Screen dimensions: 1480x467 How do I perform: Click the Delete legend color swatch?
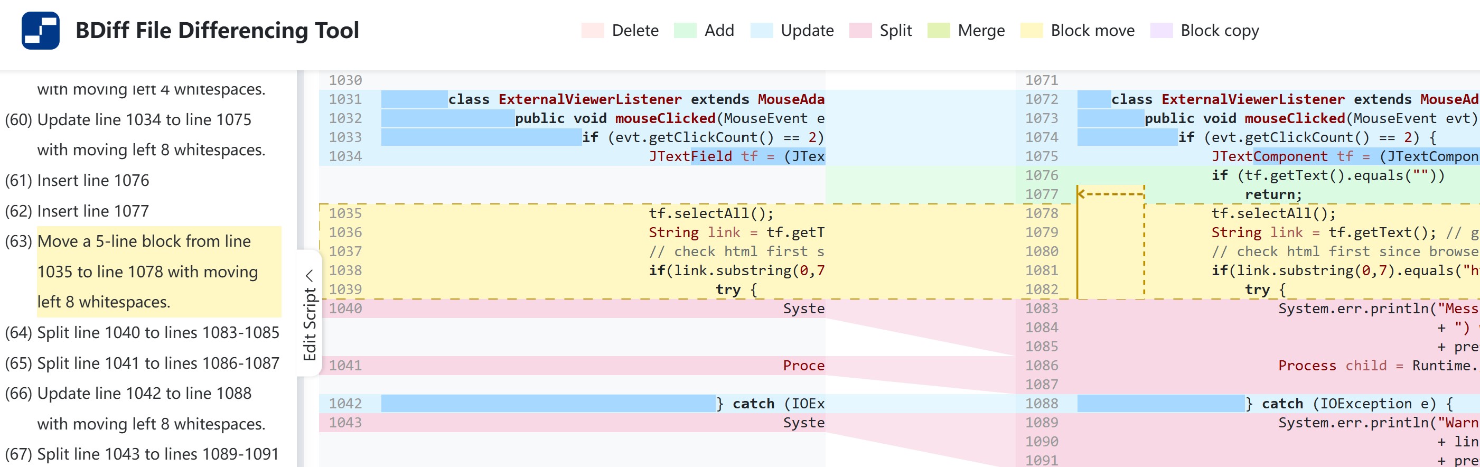(592, 31)
